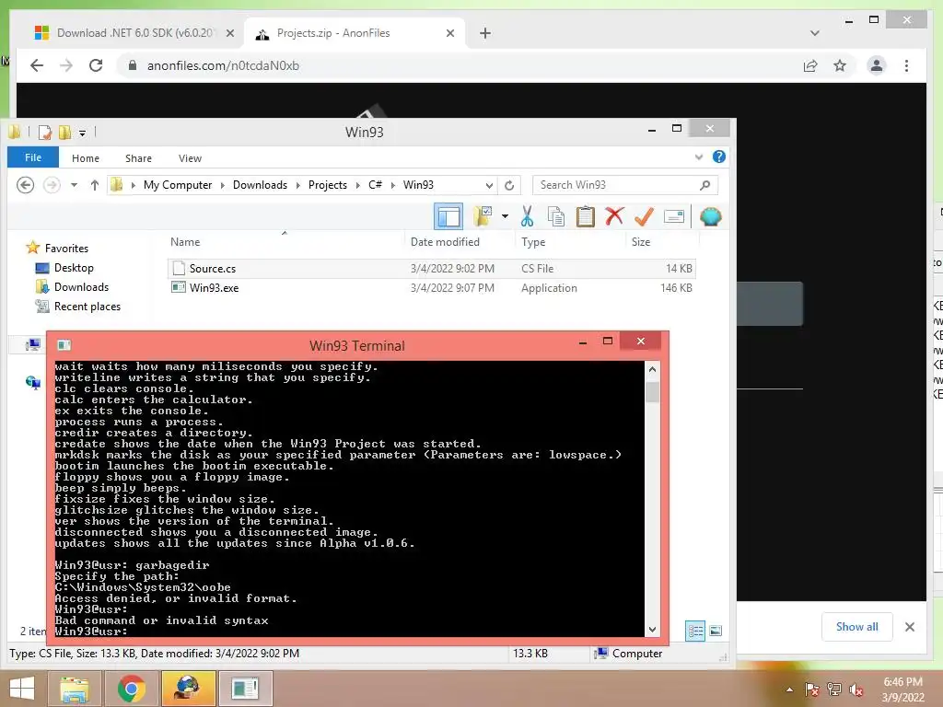The image size is (943, 707).
Task: Click the properties icon in Explorer title bar
Action: [44, 132]
